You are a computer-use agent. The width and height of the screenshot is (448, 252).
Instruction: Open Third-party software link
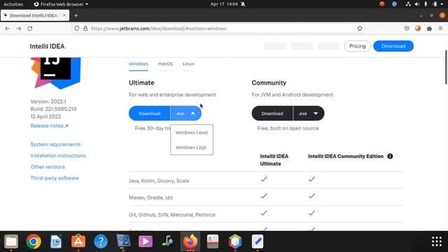[55, 178]
